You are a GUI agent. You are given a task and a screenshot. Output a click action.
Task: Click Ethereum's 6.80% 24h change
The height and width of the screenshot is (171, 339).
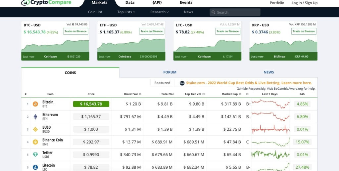coord(302,117)
